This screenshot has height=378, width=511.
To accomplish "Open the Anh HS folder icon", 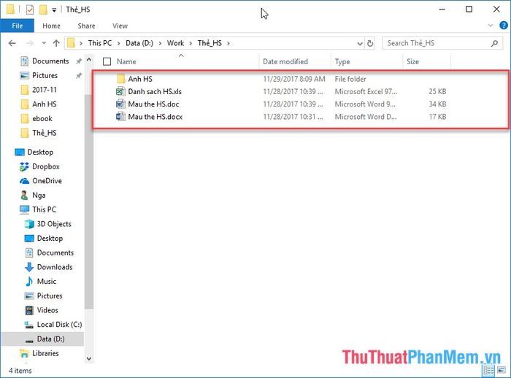I will (x=121, y=79).
